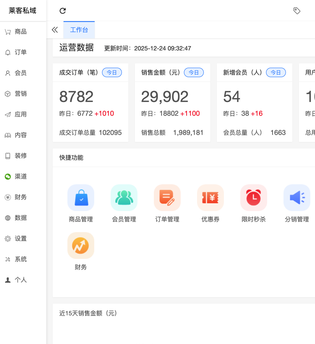The height and width of the screenshot is (344, 315).
Task: Toggle 今日 badge on 成交订单 card
Action: pyautogui.click(x=112, y=73)
